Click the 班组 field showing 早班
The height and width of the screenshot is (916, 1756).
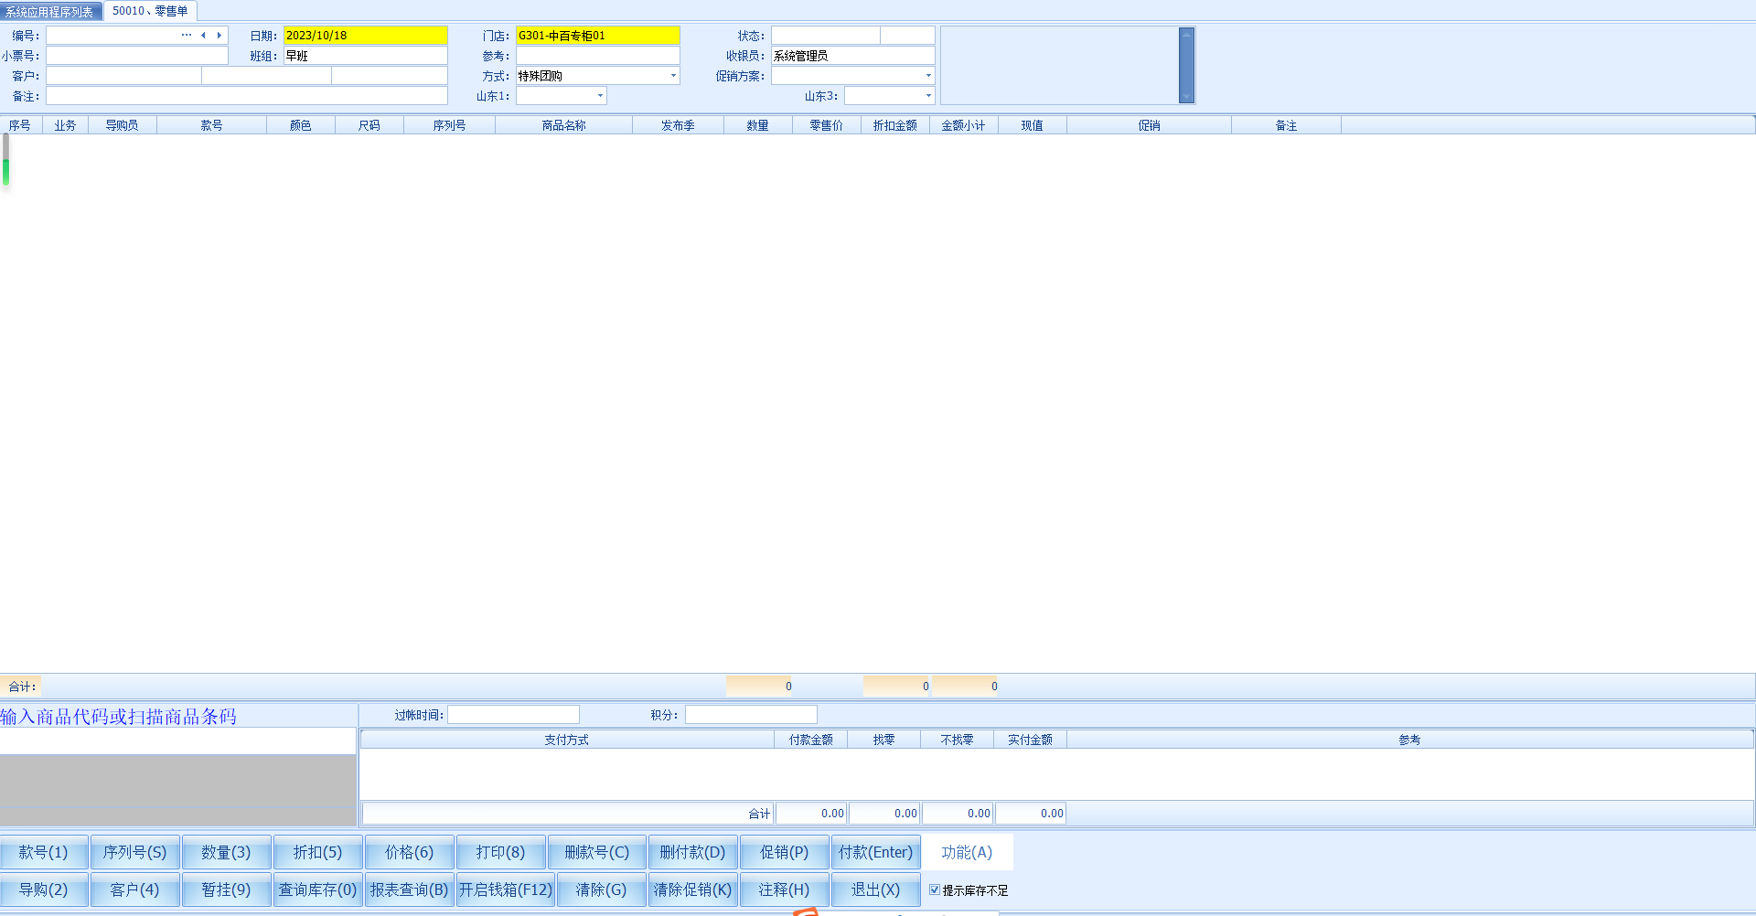[x=366, y=56]
